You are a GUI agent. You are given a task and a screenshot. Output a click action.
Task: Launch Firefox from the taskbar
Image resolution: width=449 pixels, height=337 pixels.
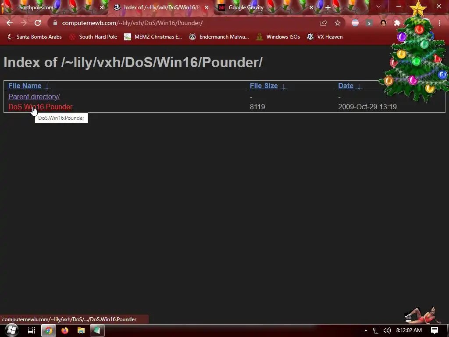65,330
